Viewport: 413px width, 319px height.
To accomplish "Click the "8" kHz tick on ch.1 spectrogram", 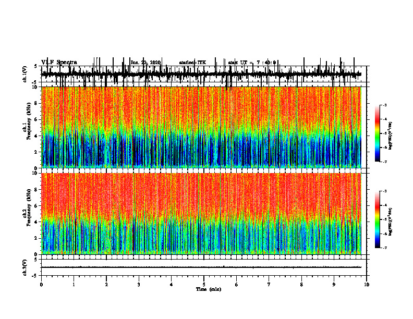I will pos(37,103).
